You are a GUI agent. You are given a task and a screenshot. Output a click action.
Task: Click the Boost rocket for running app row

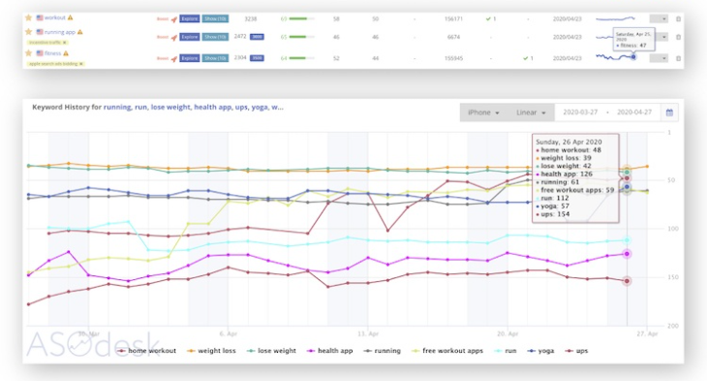tap(173, 37)
